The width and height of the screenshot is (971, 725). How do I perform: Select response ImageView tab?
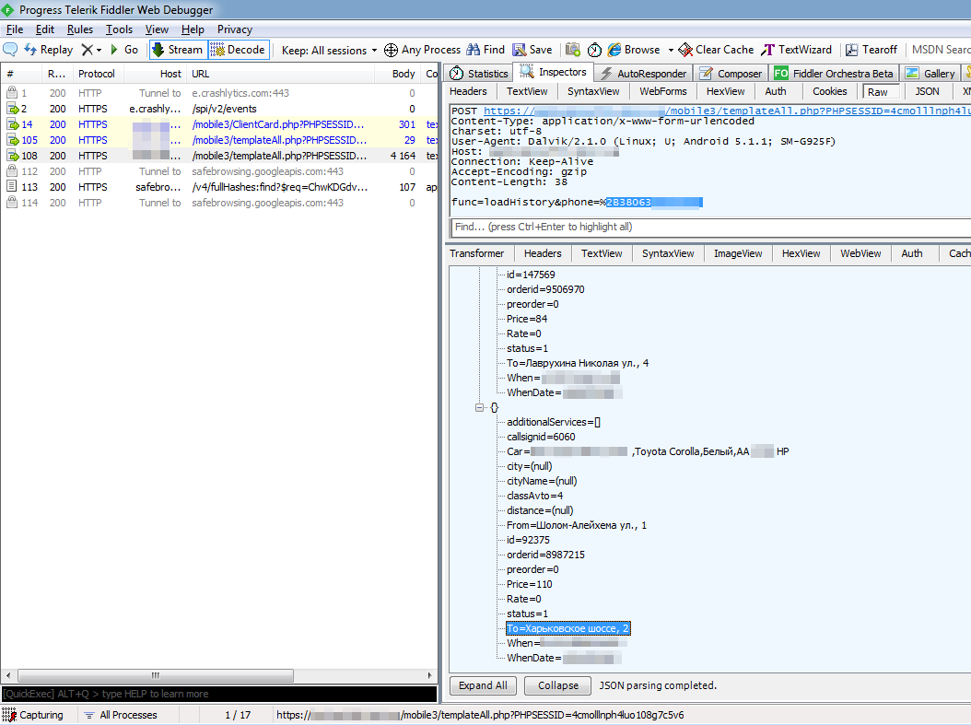coord(738,253)
